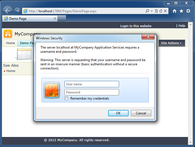Click the browser Forward arrow button
195x147 pixels.
pyautogui.click(x=17, y=11)
